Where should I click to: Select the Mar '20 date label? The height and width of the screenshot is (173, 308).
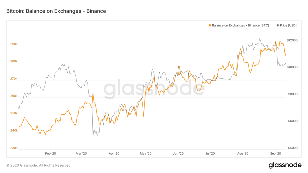(82, 154)
